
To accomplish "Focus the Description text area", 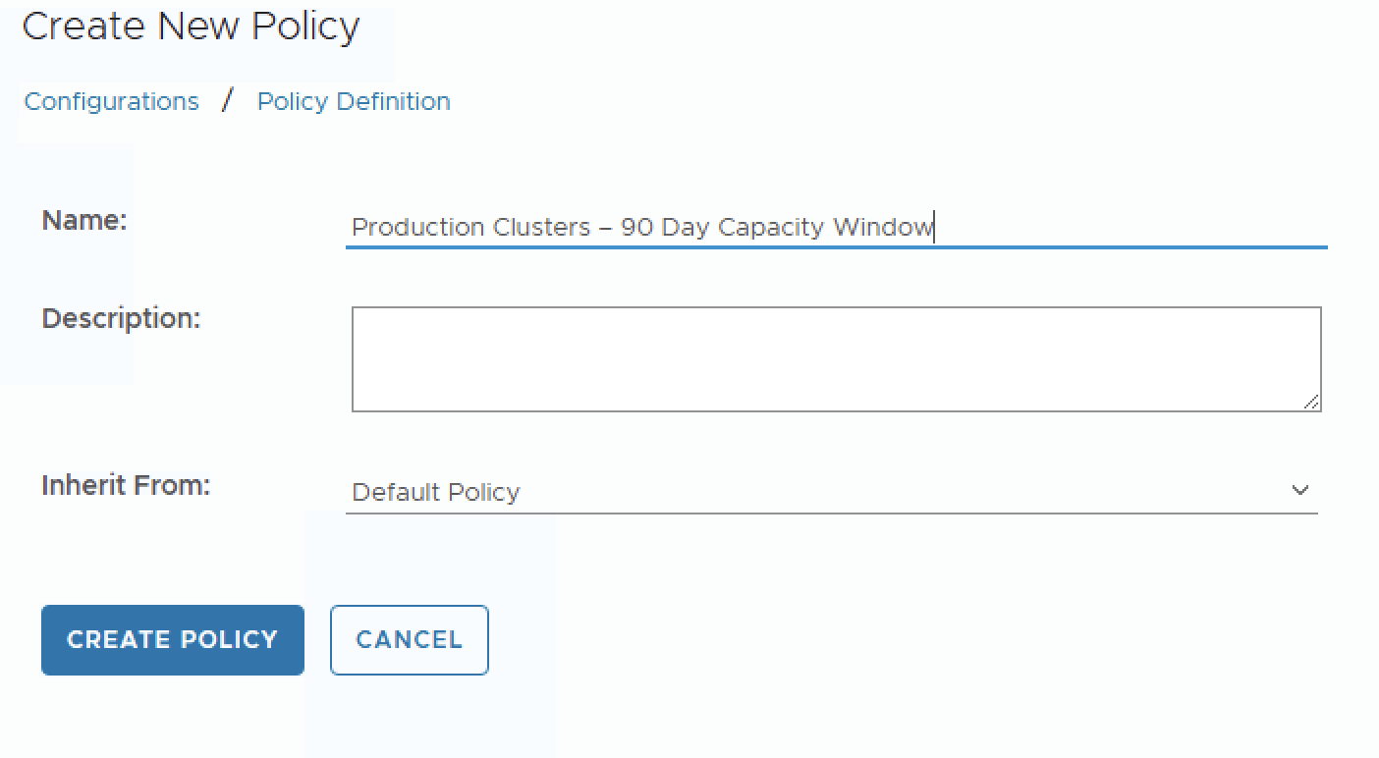I will (x=835, y=358).
